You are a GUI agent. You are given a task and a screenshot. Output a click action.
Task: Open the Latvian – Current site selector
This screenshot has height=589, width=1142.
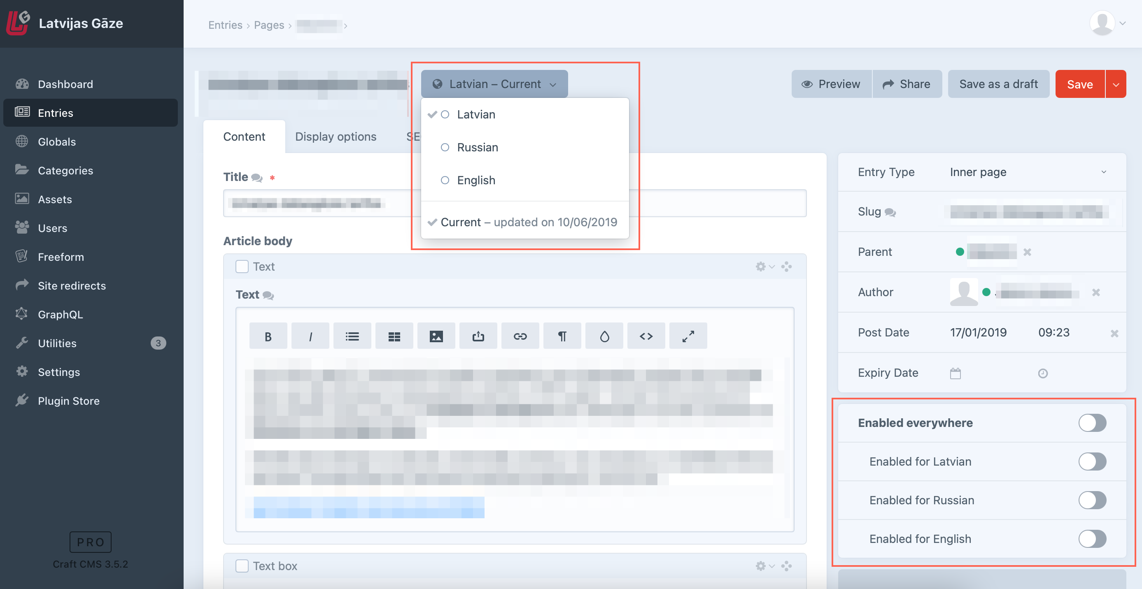point(494,83)
